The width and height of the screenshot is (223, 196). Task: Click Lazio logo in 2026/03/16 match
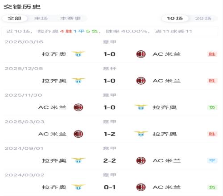pyautogui.click(x=78, y=54)
